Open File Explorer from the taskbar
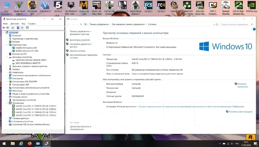This screenshot has height=147, width=259. [13, 143]
